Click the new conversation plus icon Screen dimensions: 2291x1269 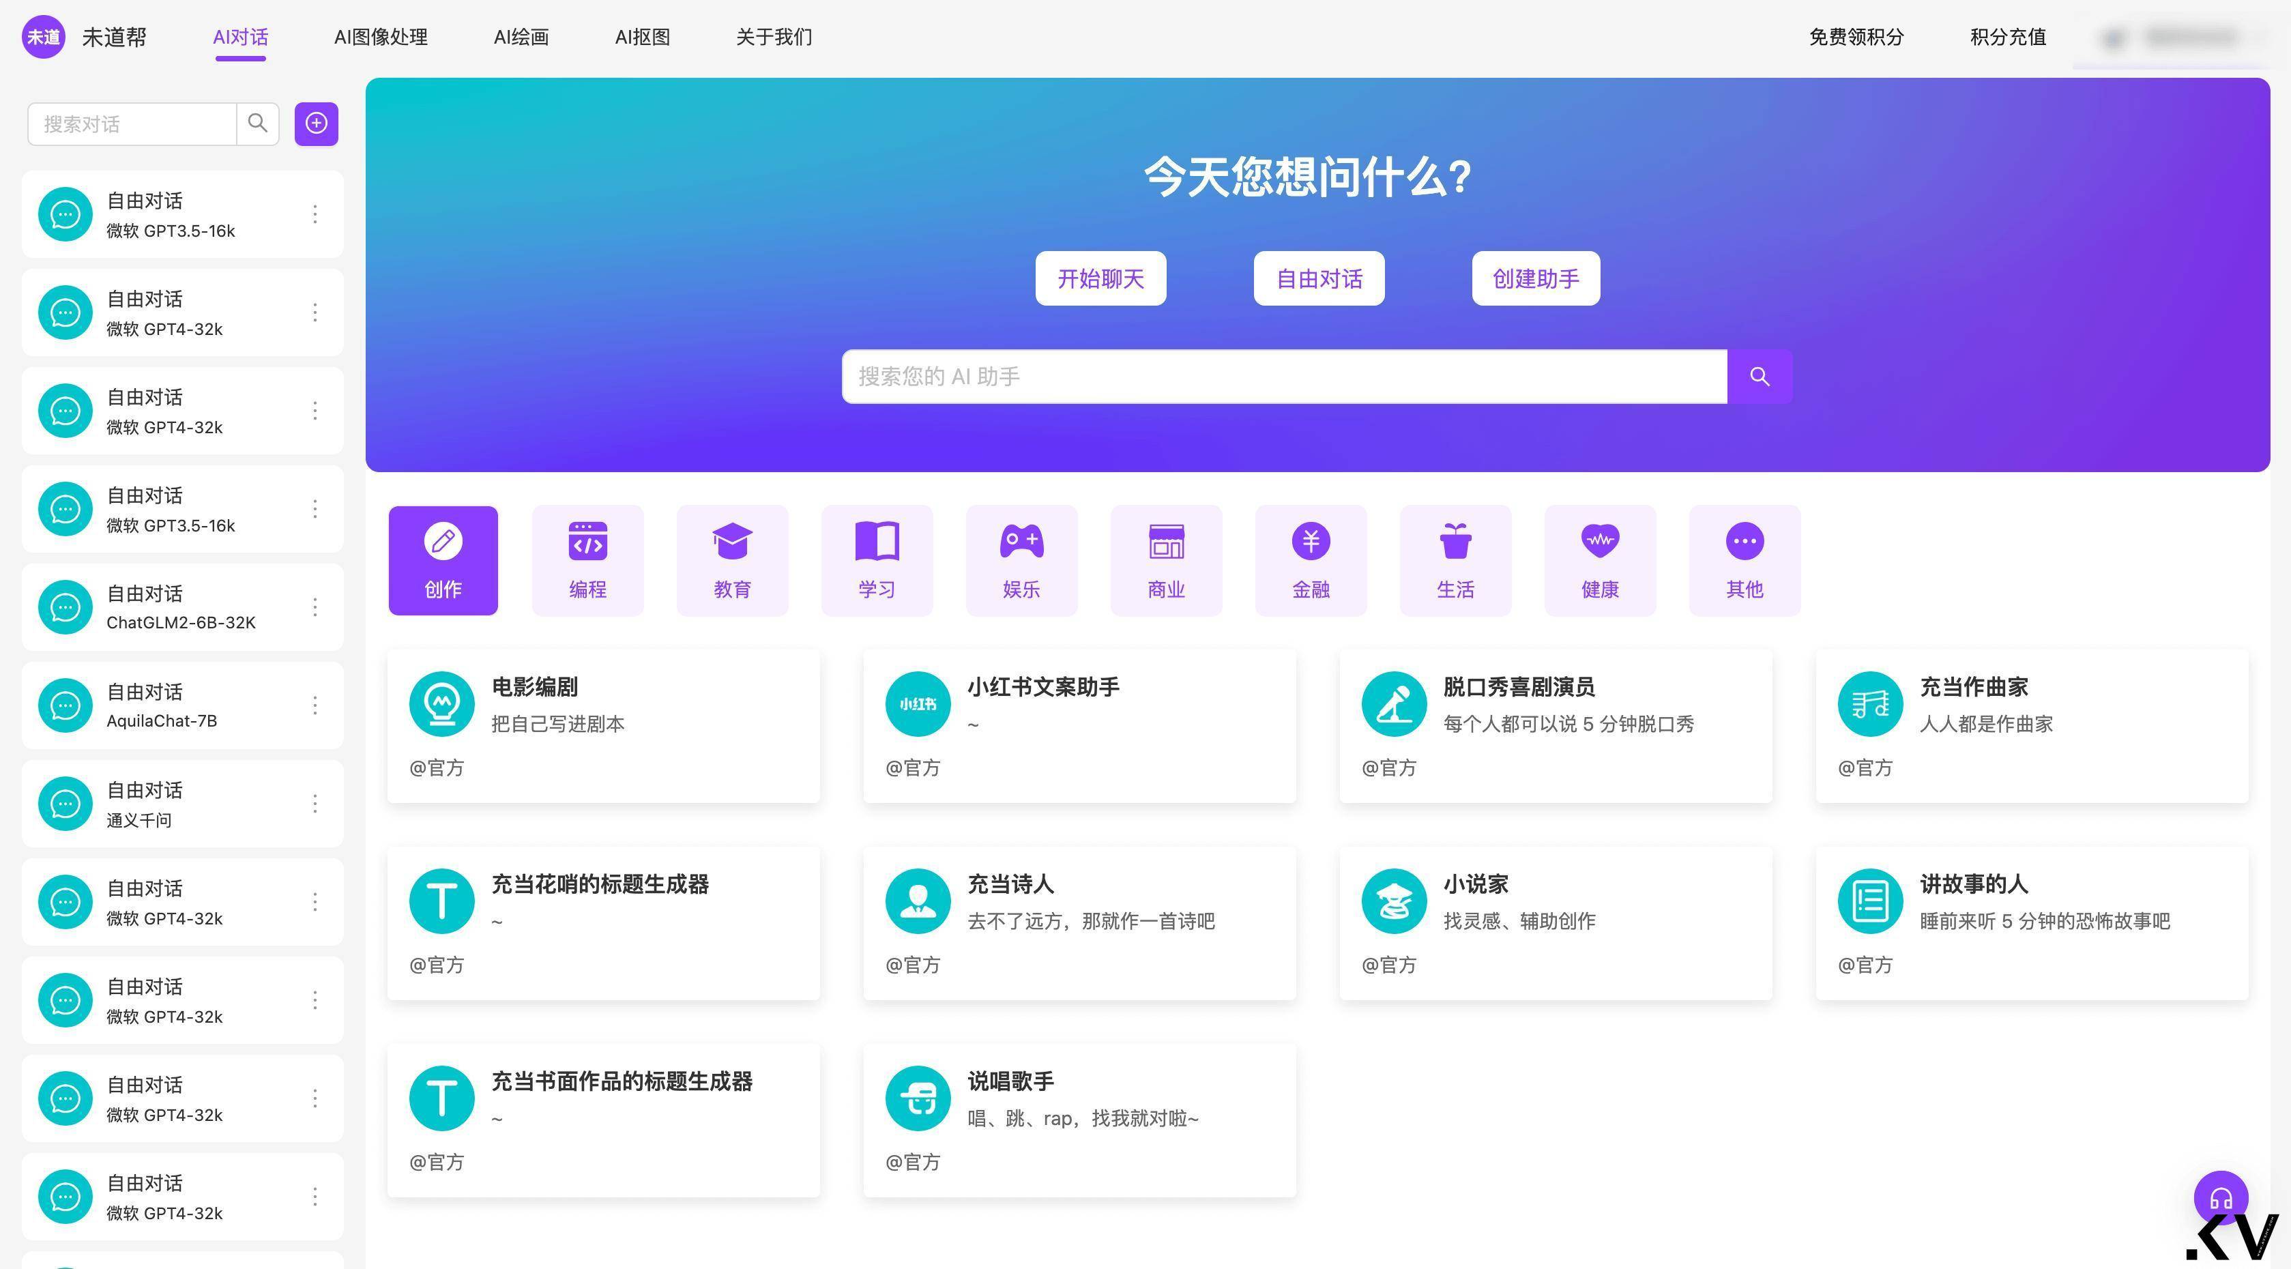317,123
